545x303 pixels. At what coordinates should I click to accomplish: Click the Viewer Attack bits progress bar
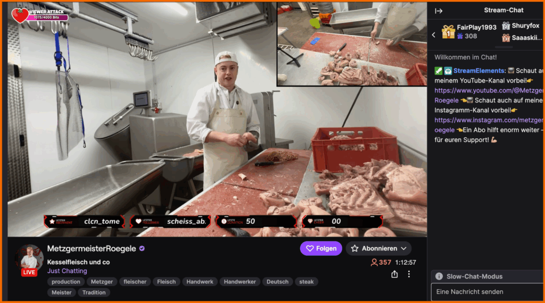point(48,18)
